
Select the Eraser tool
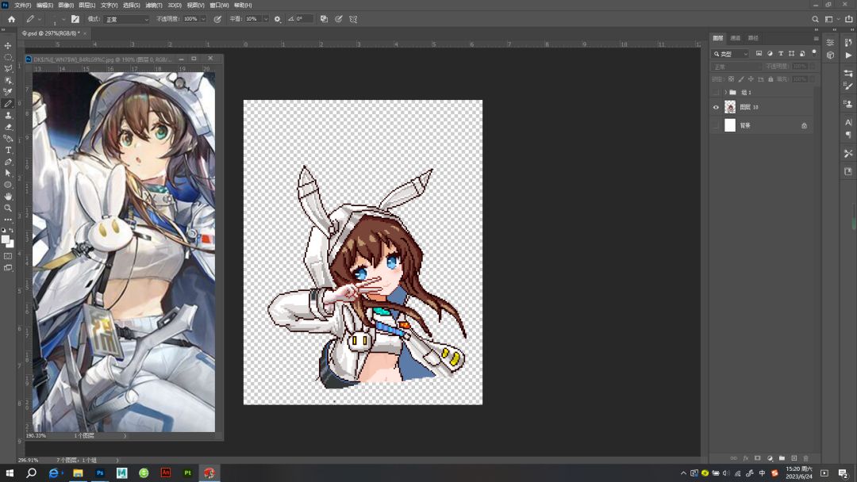[8, 127]
